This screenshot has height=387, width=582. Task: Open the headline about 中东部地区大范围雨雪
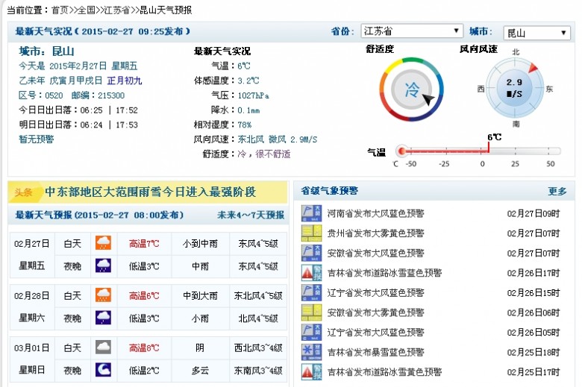coord(150,192)
